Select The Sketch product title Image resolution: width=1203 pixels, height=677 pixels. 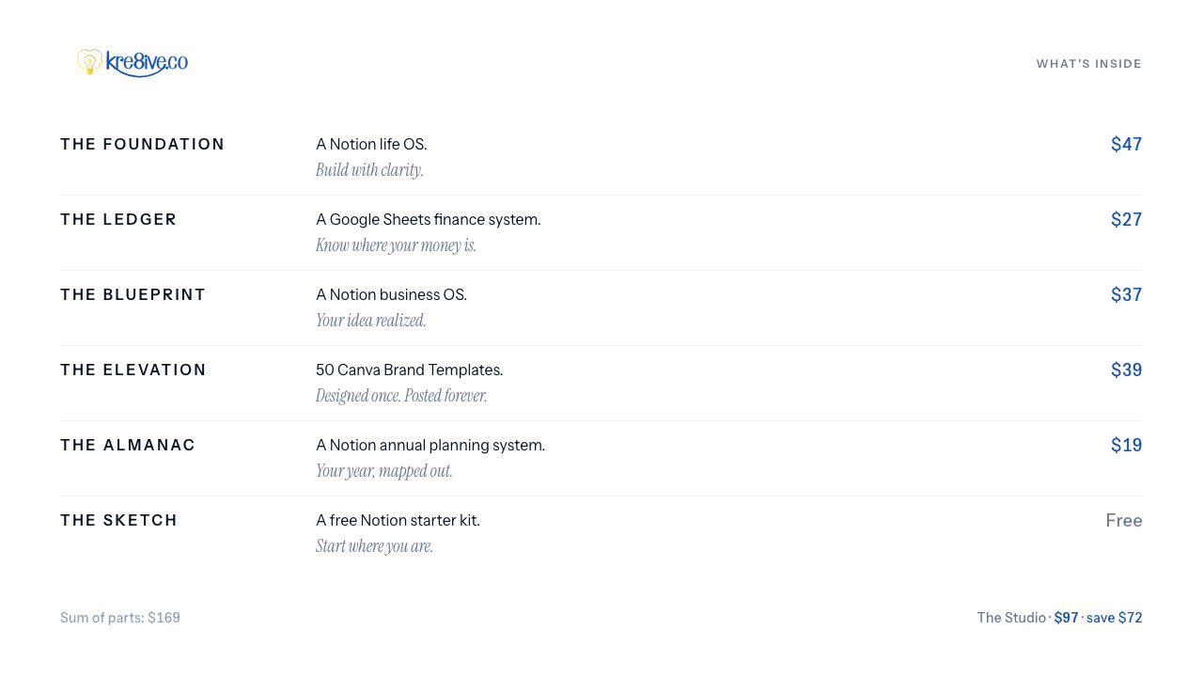(x=119, y=520)
